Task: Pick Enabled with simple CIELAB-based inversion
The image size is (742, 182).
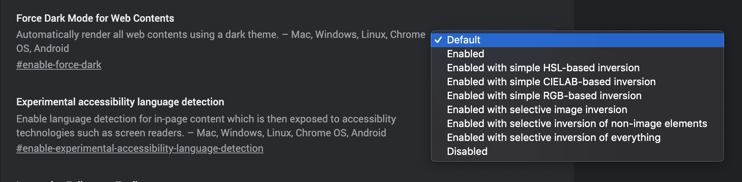Action: coord(551,82)
